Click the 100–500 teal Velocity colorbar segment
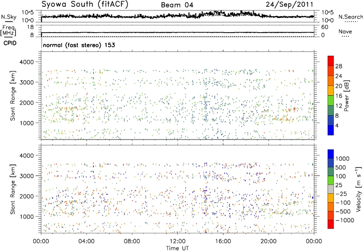 [331, 172]
